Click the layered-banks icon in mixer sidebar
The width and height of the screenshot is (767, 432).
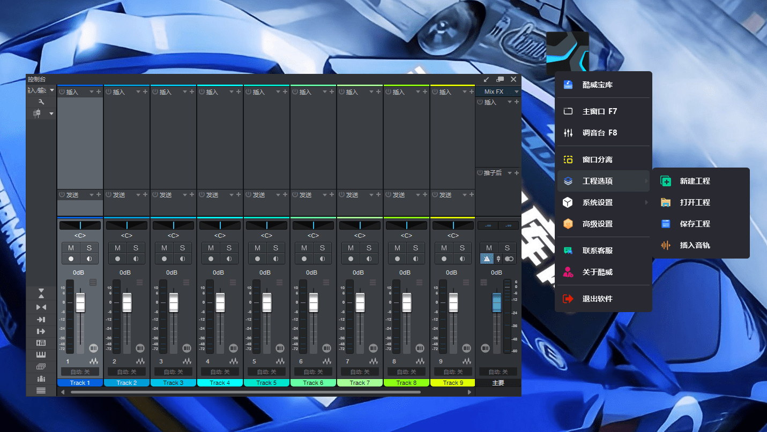[41, 367]
